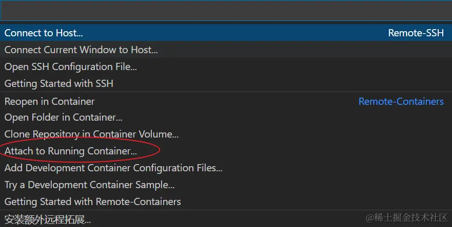Click the 'Remote-SSH' group label
Screen dimensions: 452x227
click(416, 33)
